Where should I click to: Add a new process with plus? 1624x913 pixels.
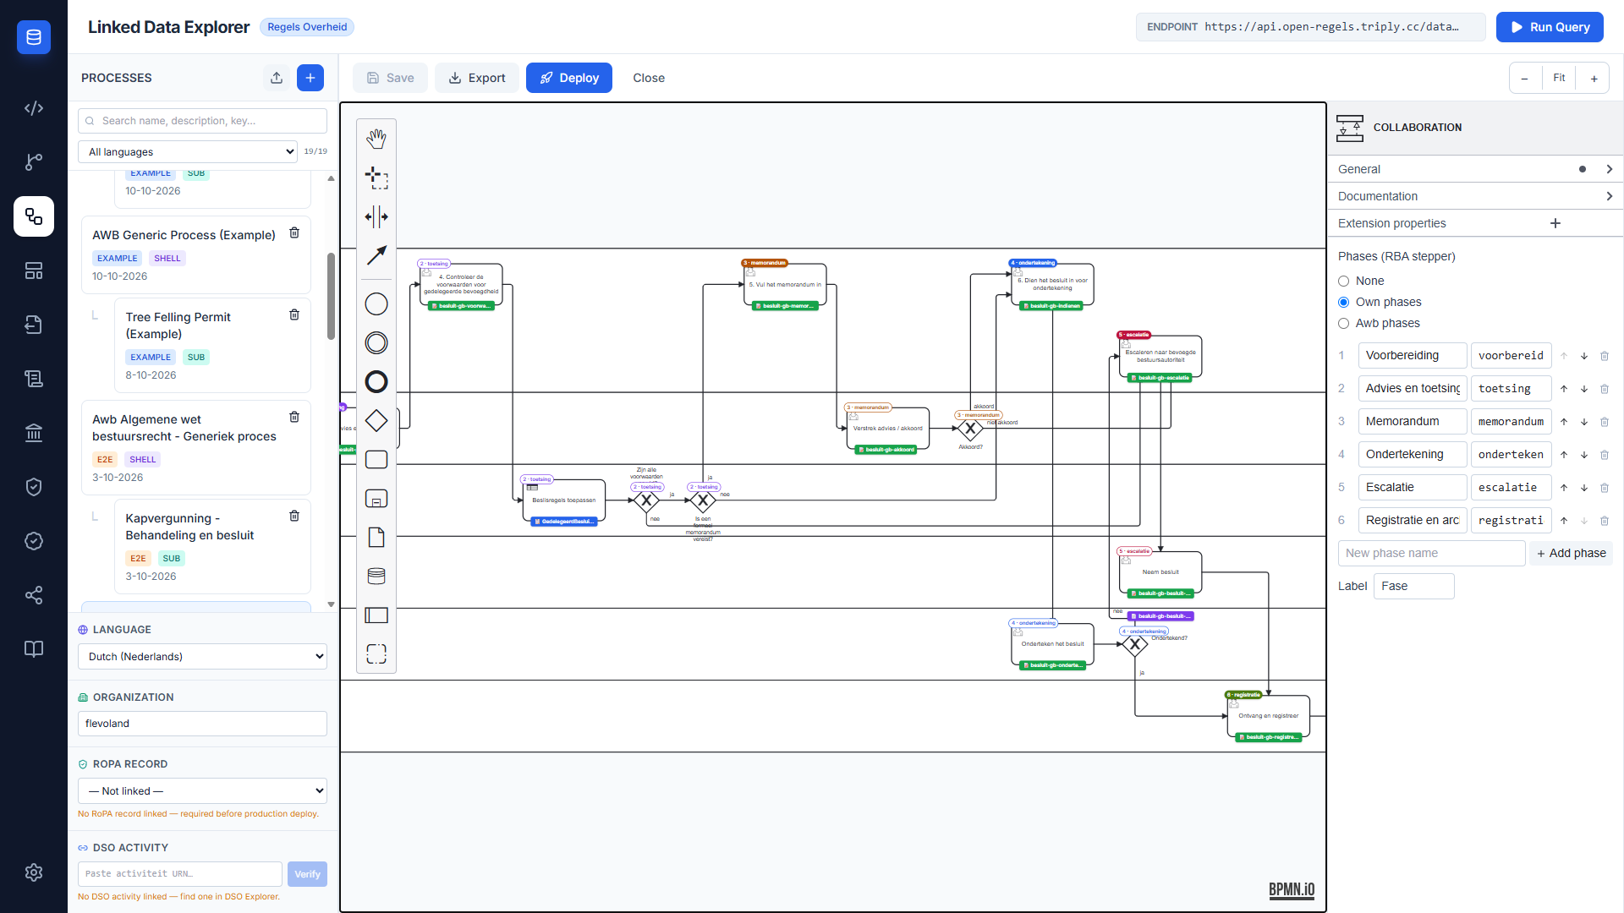(310, 78)
